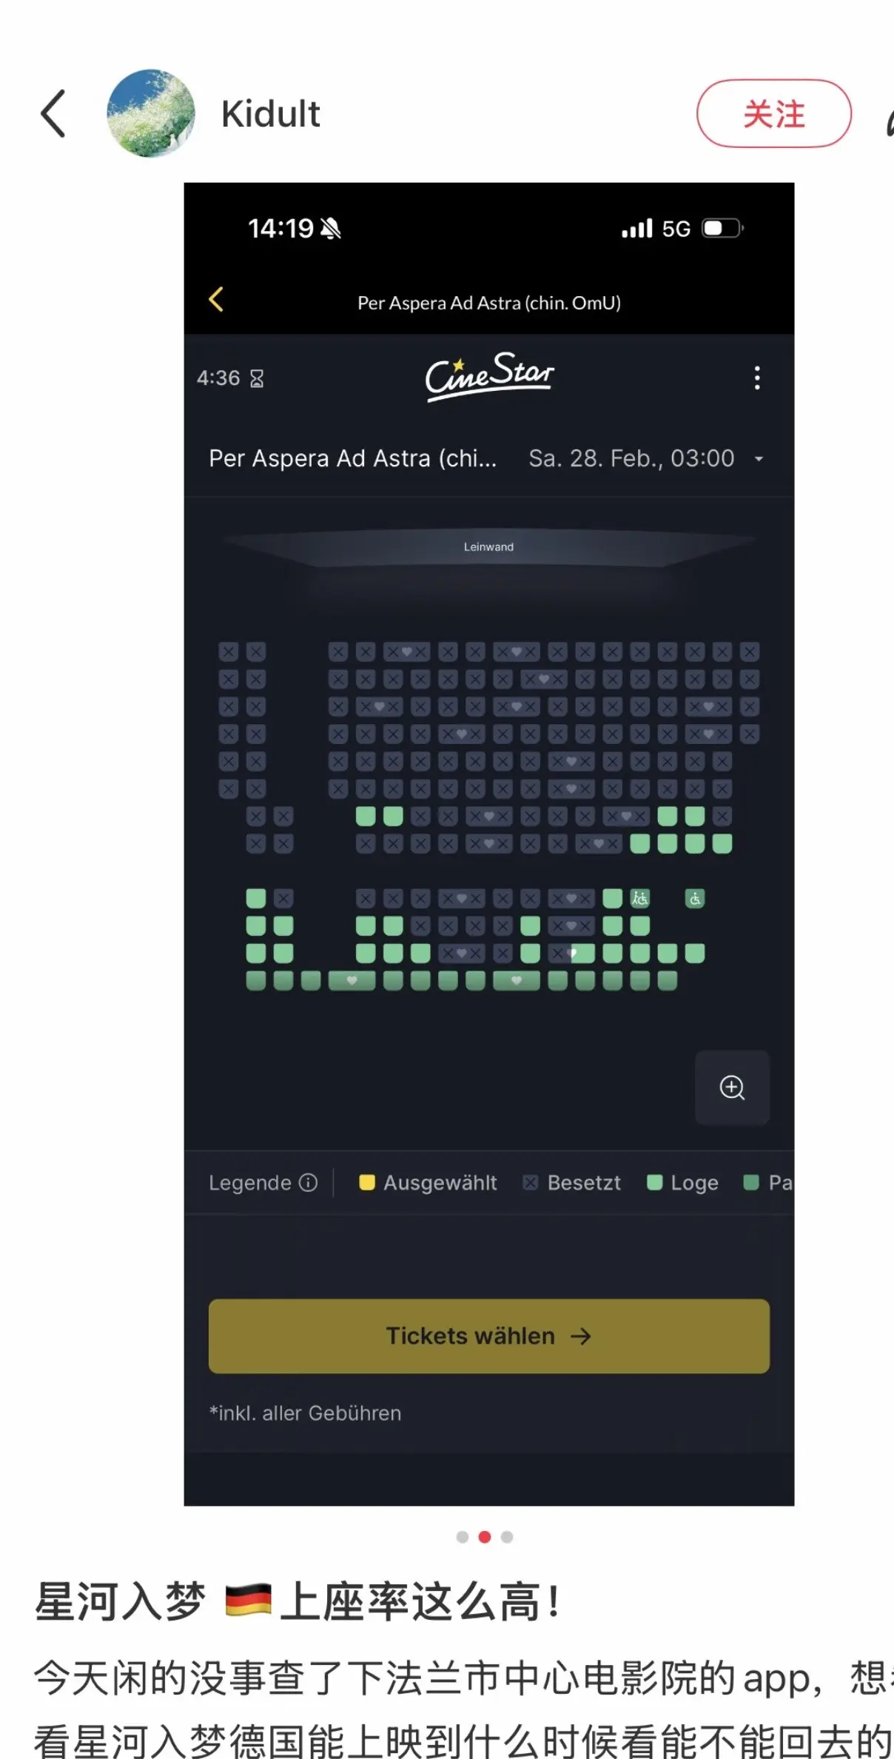Image resolution: width=894 pixels, height=1759 pixels.
Task: Open Kidult's profile avatar
Action: 151,113
